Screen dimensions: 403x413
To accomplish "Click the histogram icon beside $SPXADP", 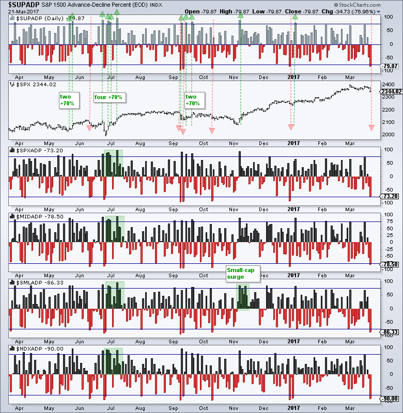I will tap(12, 150).
